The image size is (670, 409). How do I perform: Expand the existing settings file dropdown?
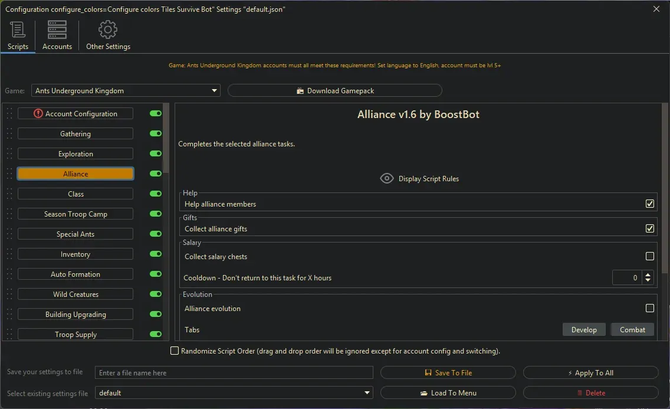coord(367,393)
